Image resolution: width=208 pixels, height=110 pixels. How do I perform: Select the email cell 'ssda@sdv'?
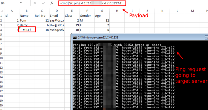(57, 30)
